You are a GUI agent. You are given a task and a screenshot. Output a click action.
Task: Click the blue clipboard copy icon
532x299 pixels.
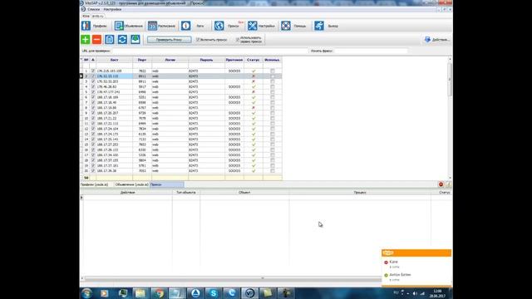tap(109, 39)
